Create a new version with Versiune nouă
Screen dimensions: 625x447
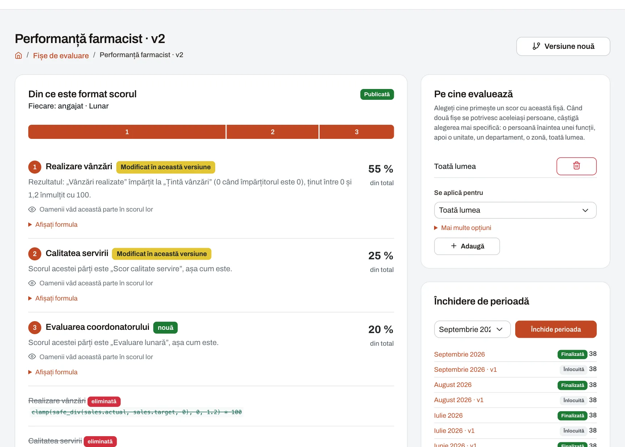(563, 46)
